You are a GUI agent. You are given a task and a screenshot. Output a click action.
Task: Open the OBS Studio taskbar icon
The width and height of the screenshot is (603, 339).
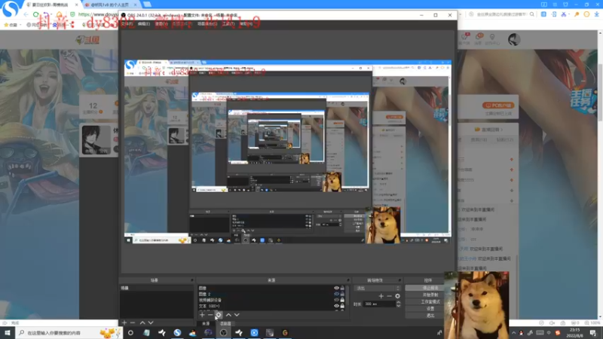pyautogui.click(x=223, y=333)
